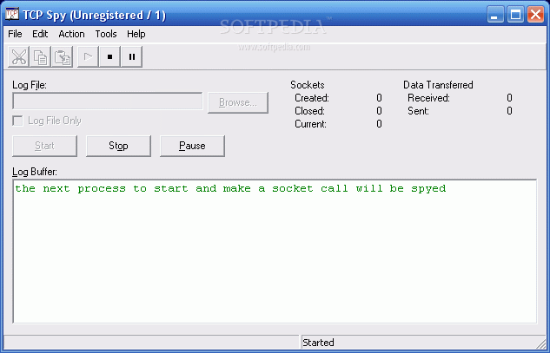Click the Paste toolbar icon

[x=62, y=56]
